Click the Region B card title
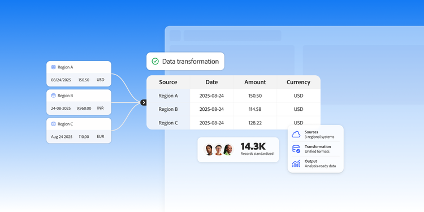The height and width of the screenshot is (212, 424). pyautogui.click(x=65, y=96)
